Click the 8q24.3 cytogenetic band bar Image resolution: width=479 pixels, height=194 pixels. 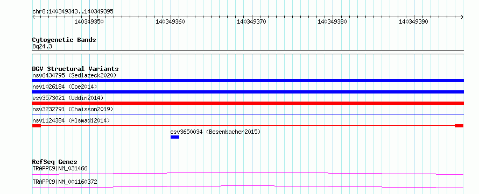click(248, 52)
